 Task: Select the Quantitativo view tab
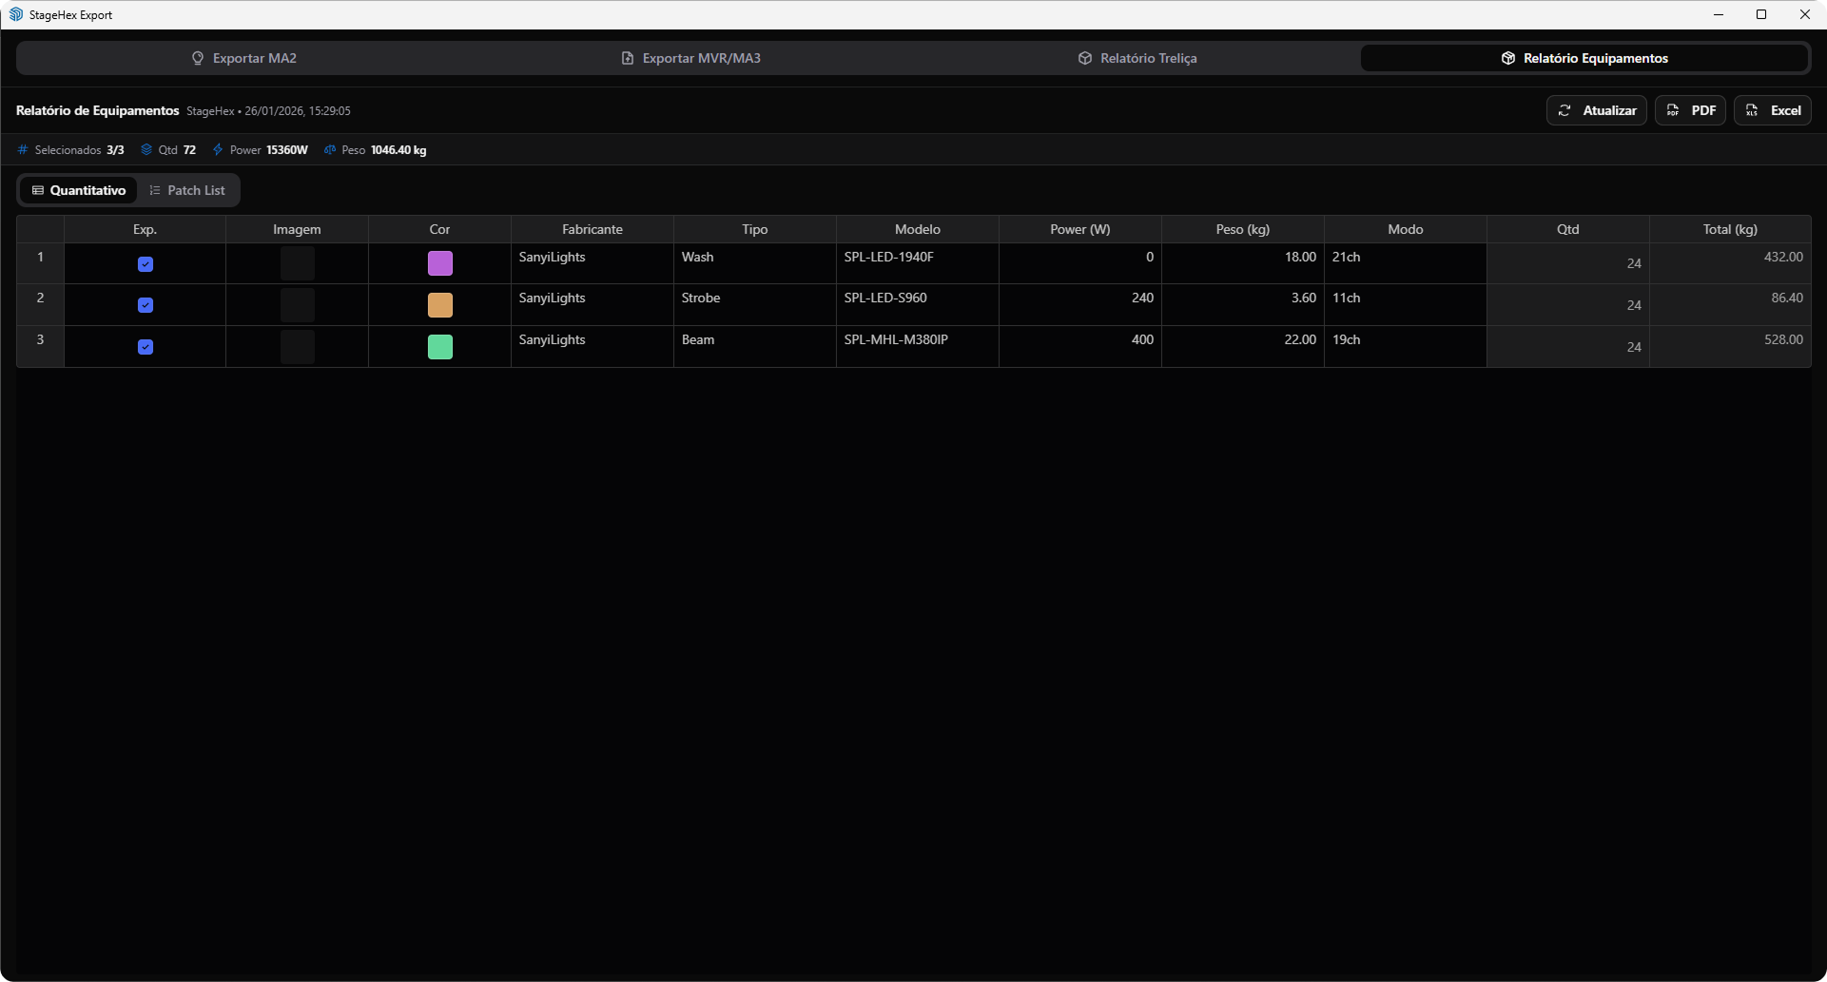tap(79, 190)
